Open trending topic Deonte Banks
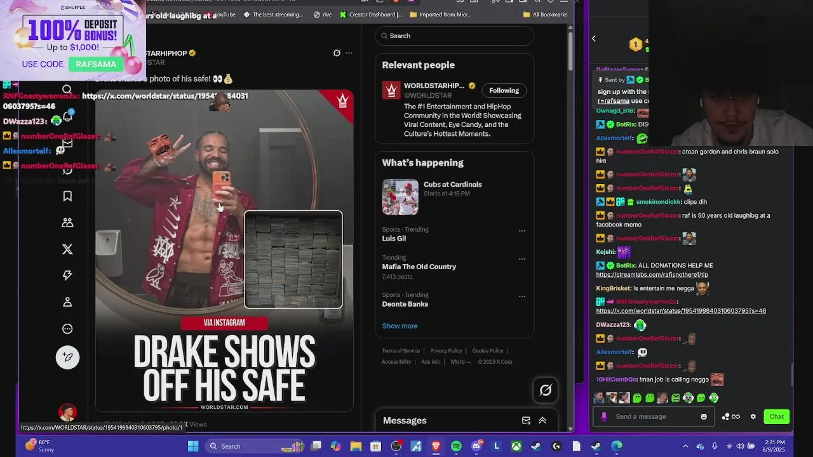 coord(405,304)
